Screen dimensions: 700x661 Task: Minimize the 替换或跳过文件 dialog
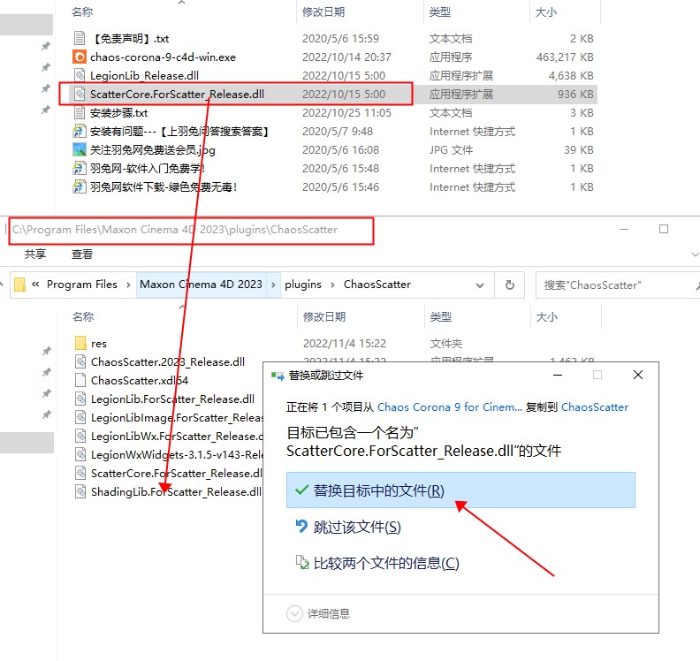click(558, 375)
